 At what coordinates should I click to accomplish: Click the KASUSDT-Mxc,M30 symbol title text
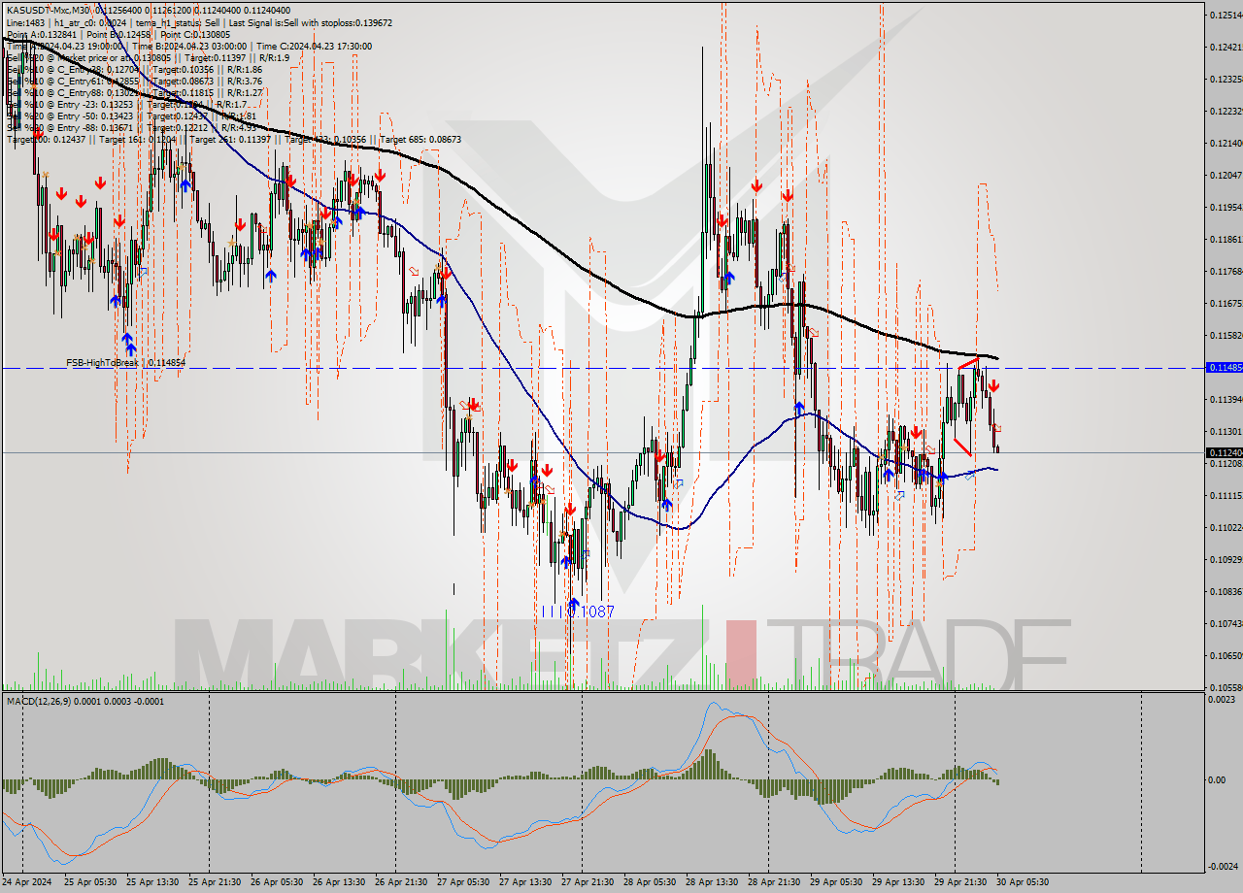(47, 11)
